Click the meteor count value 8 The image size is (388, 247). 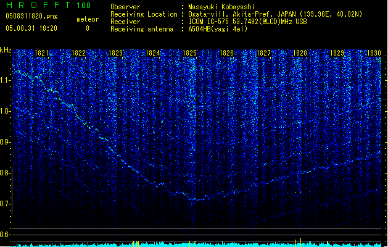tap(87, 28)
